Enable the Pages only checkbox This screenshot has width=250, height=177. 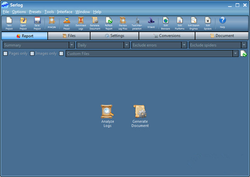click(x=5, y=53)
